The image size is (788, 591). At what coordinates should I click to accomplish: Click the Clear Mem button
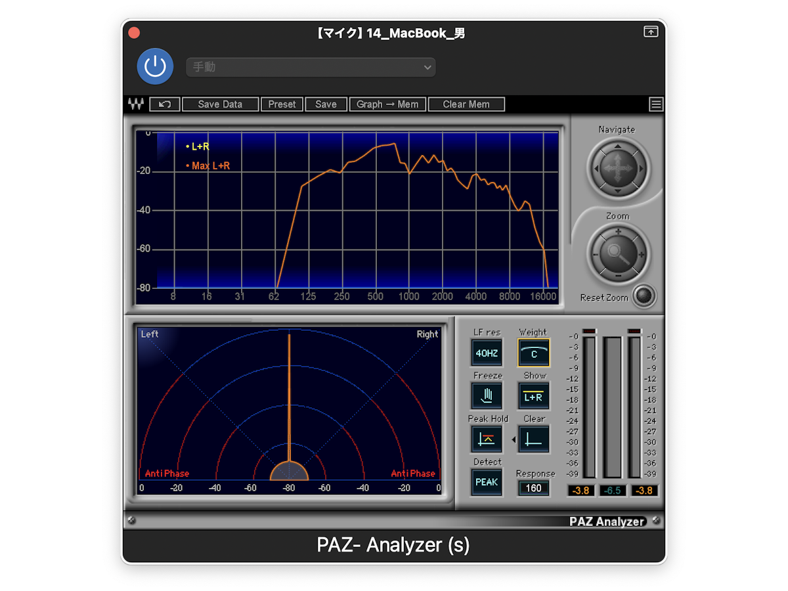tap(466, 104)
